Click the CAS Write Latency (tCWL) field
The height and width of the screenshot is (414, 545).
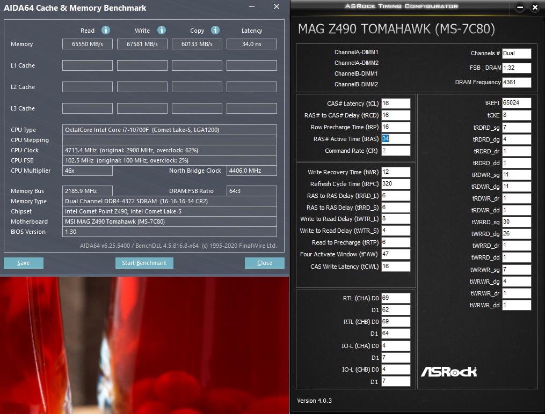[396, 267]
